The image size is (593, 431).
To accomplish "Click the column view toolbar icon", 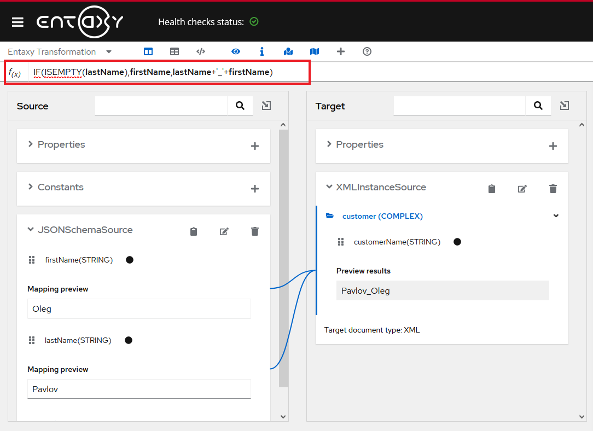I will [x=148, y=51].
